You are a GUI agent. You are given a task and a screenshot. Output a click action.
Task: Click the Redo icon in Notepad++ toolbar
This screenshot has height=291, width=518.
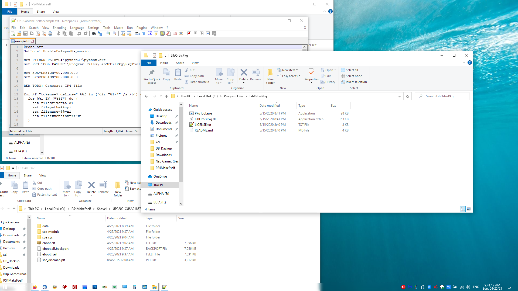86,33
